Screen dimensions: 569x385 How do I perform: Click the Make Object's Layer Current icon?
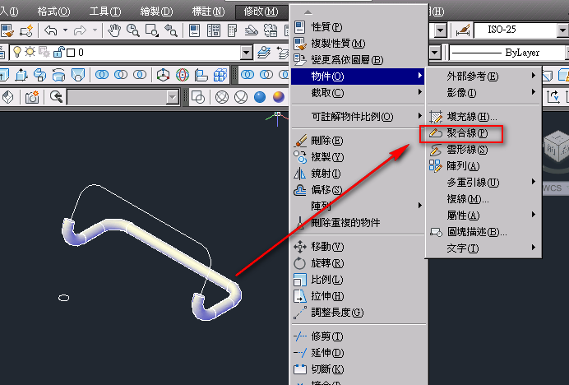pos(264,53)
